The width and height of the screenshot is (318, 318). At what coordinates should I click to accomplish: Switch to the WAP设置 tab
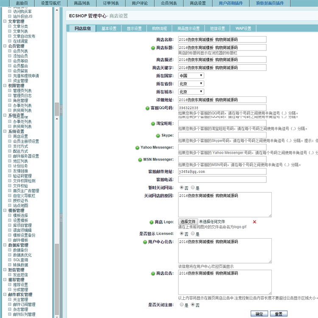[243, 28]
